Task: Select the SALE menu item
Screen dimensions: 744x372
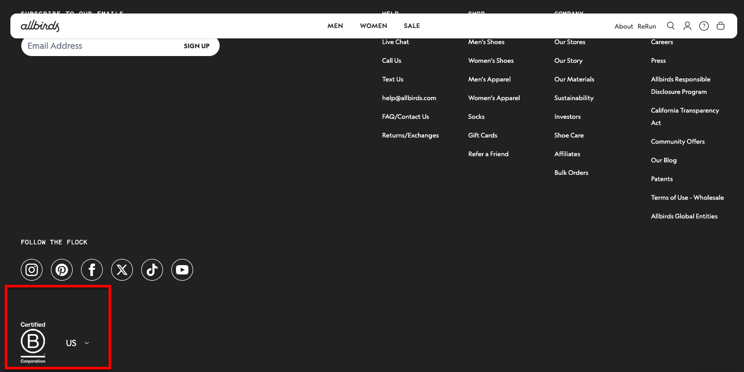Action: 412,25
